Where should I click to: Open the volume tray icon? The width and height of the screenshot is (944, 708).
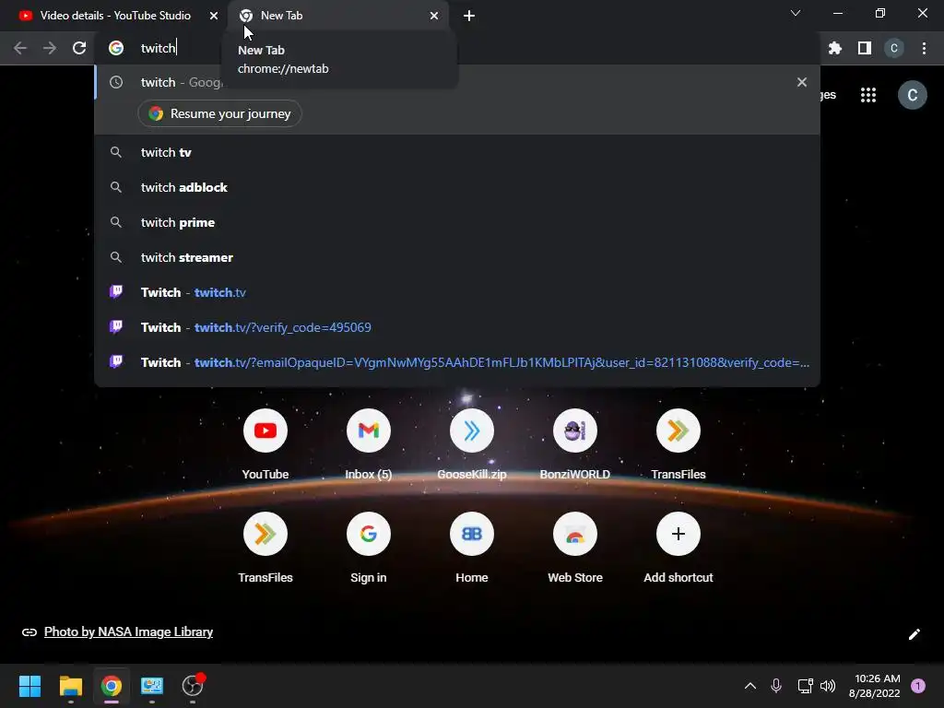coord(828,685)
